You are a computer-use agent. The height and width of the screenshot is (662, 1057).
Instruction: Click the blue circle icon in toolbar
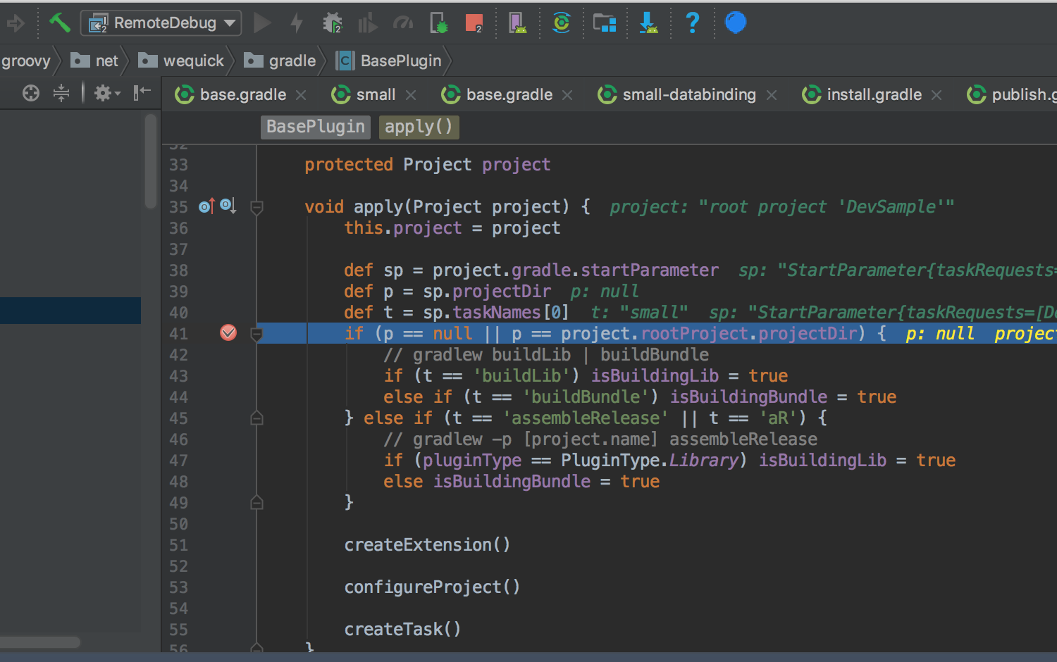(736, 23)
